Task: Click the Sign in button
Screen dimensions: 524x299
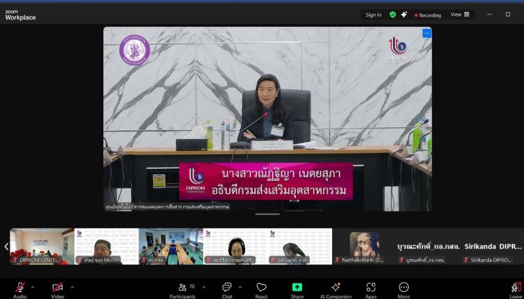Action: point(373,15)
